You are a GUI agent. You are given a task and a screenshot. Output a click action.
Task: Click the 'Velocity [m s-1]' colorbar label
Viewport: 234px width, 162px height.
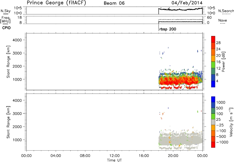click(231, 122)
